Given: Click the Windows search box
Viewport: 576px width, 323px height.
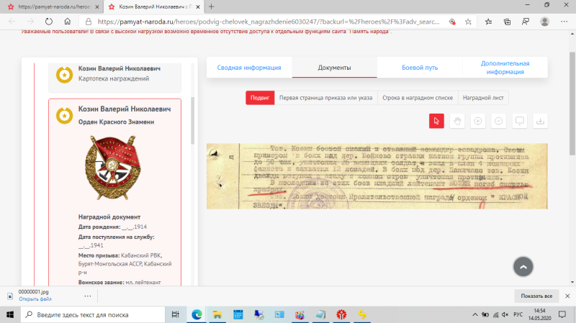Looking at the screenshot, I should coord(93,314).
